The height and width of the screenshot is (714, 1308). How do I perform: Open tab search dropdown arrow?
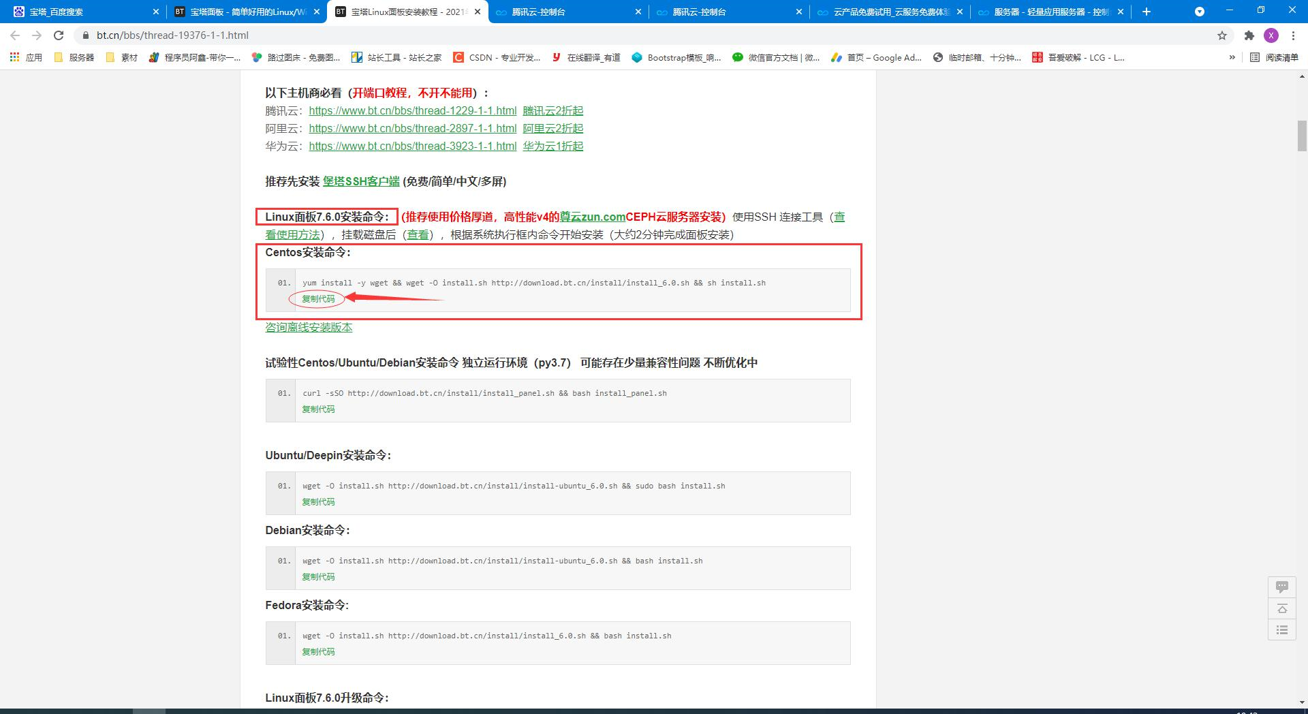click(1200, 12)
